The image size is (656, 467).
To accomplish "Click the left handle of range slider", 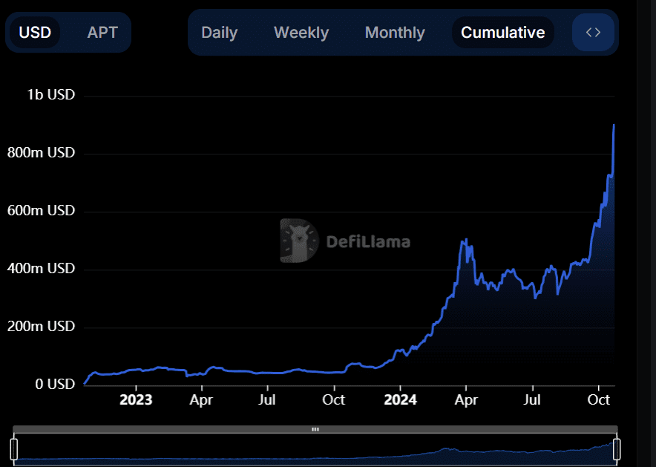I will point(14,448).
